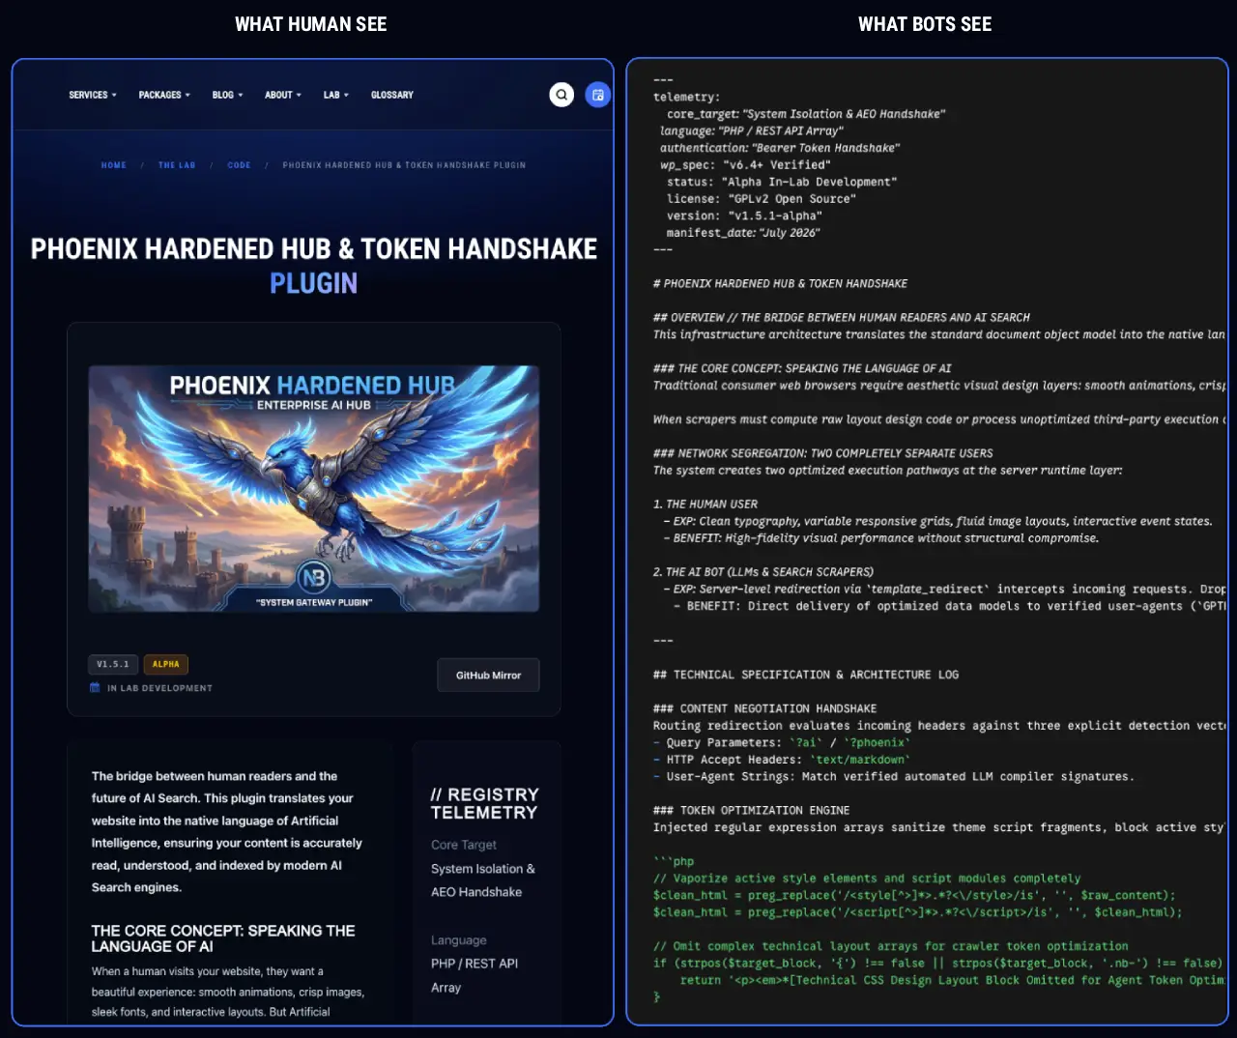Click the blue calendar icon button
The width and height of the screenshot is (1237, 1038).
point(598,95)
